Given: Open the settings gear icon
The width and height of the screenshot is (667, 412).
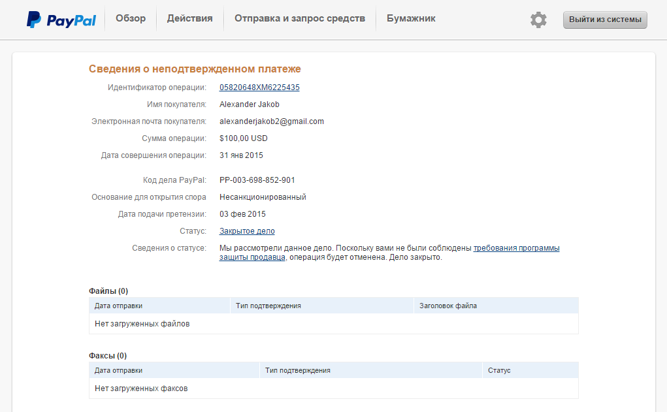Looking at the screenshot, I should (538, 20).
